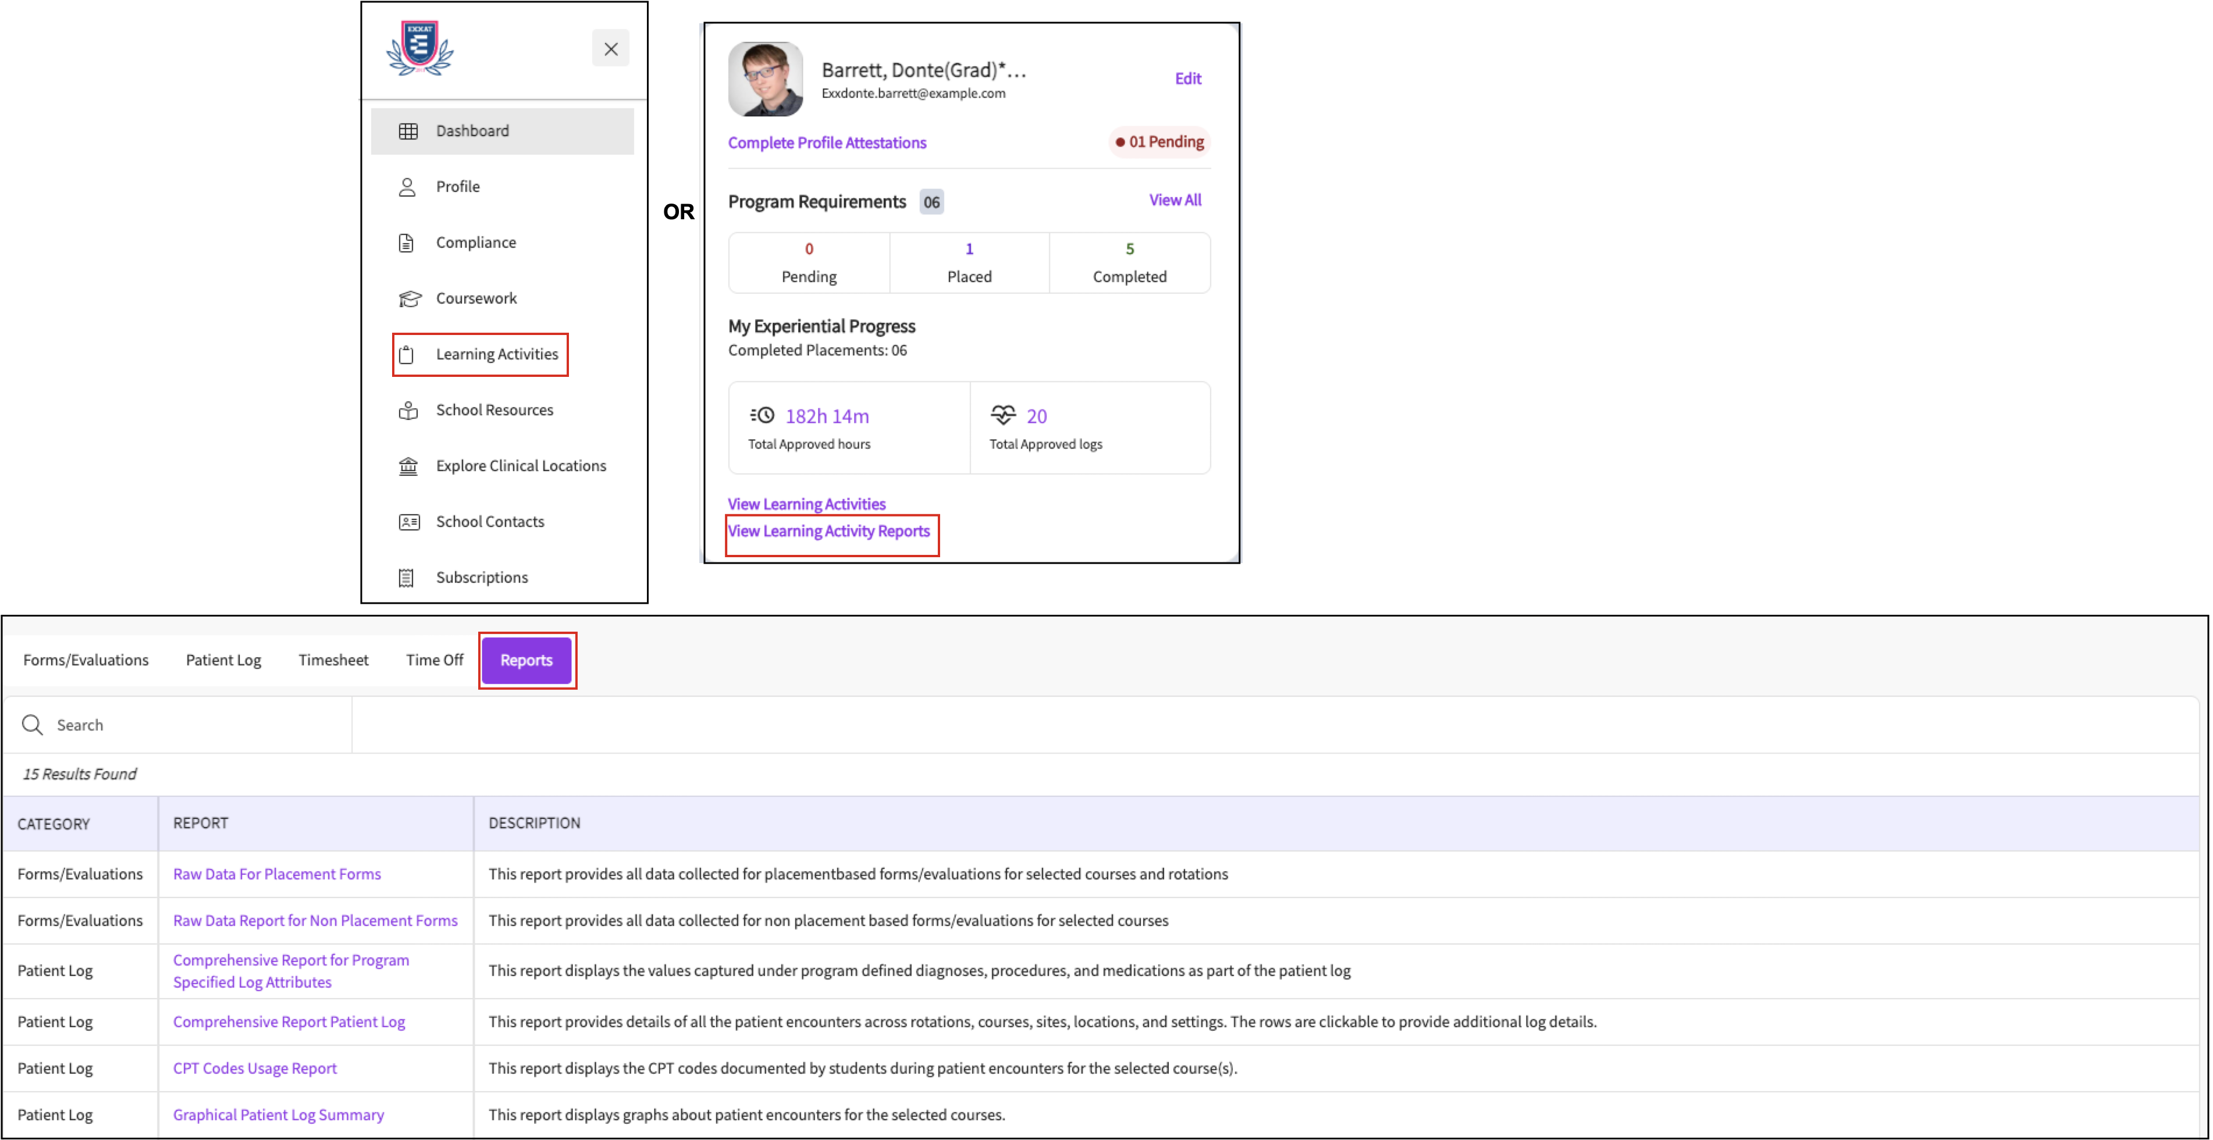Click Edit next to Barrett, Donte
This screenshot has width=2213, height=1140.
pos(1187,78)
